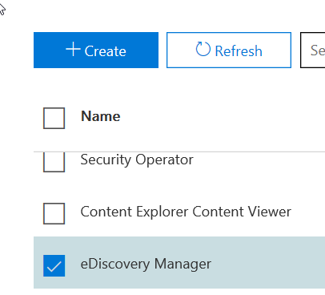Click the word Create in blue button

point(105,51)
